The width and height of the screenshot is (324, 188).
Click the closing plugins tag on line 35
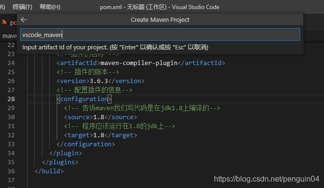(x=60, y=162)
